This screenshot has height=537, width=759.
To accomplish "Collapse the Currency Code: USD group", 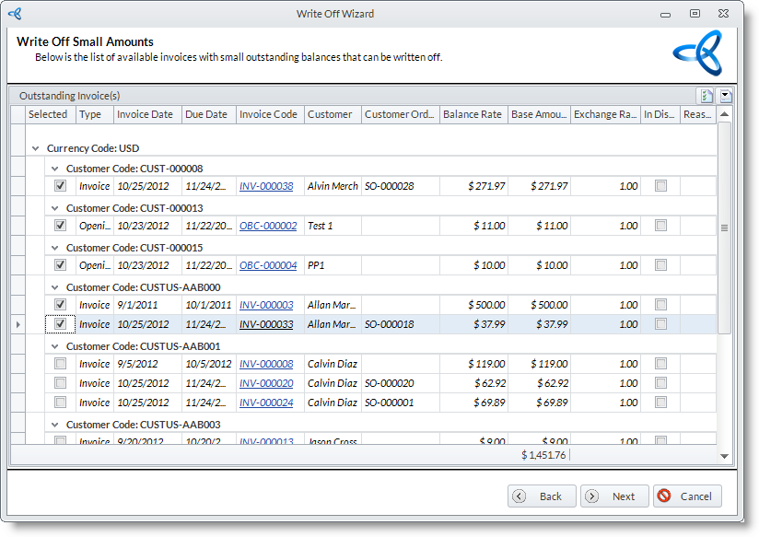I will 36,148.
